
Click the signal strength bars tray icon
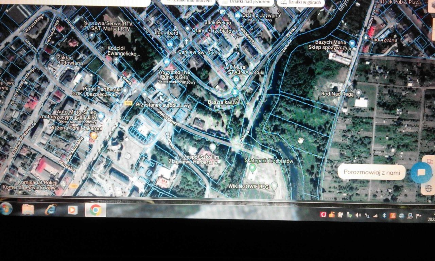click(376, 215)
